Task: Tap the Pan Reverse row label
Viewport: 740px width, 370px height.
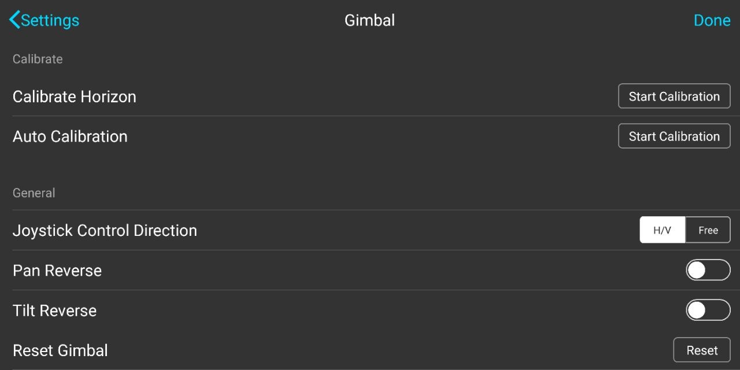Action: click(57, 270)
